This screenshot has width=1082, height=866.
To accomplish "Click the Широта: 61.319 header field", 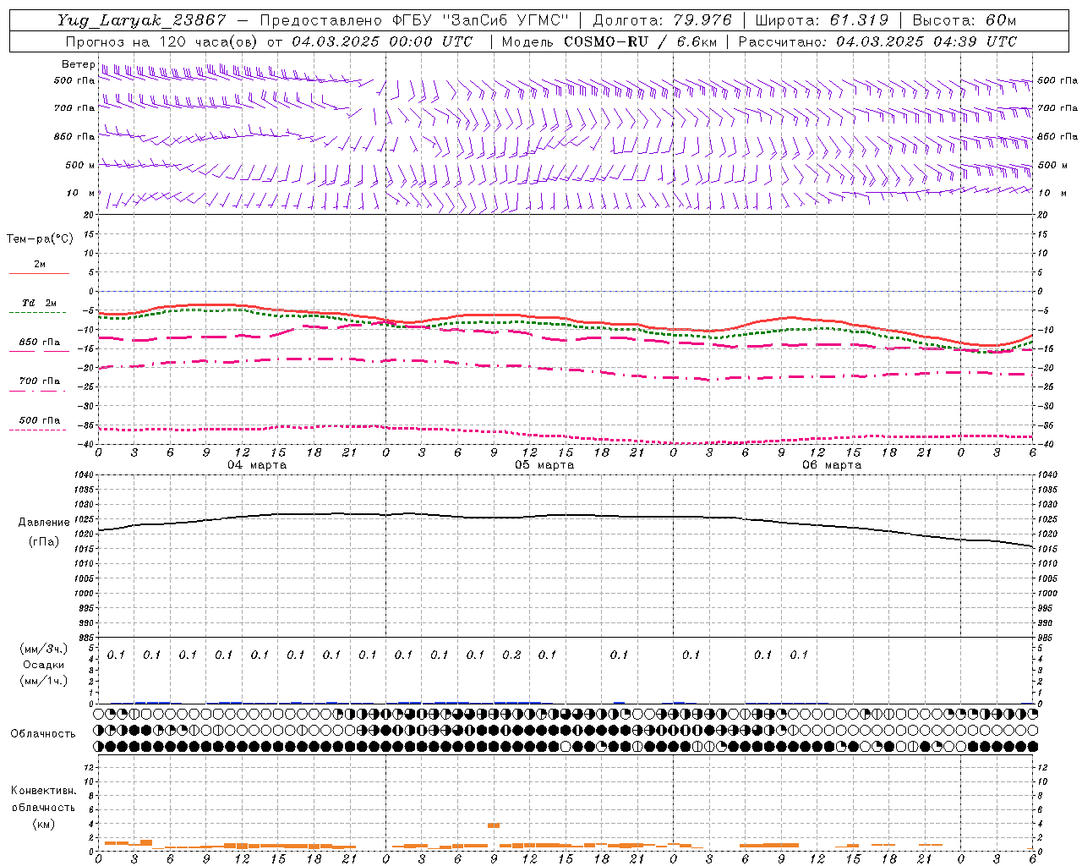I will [822, 20].
